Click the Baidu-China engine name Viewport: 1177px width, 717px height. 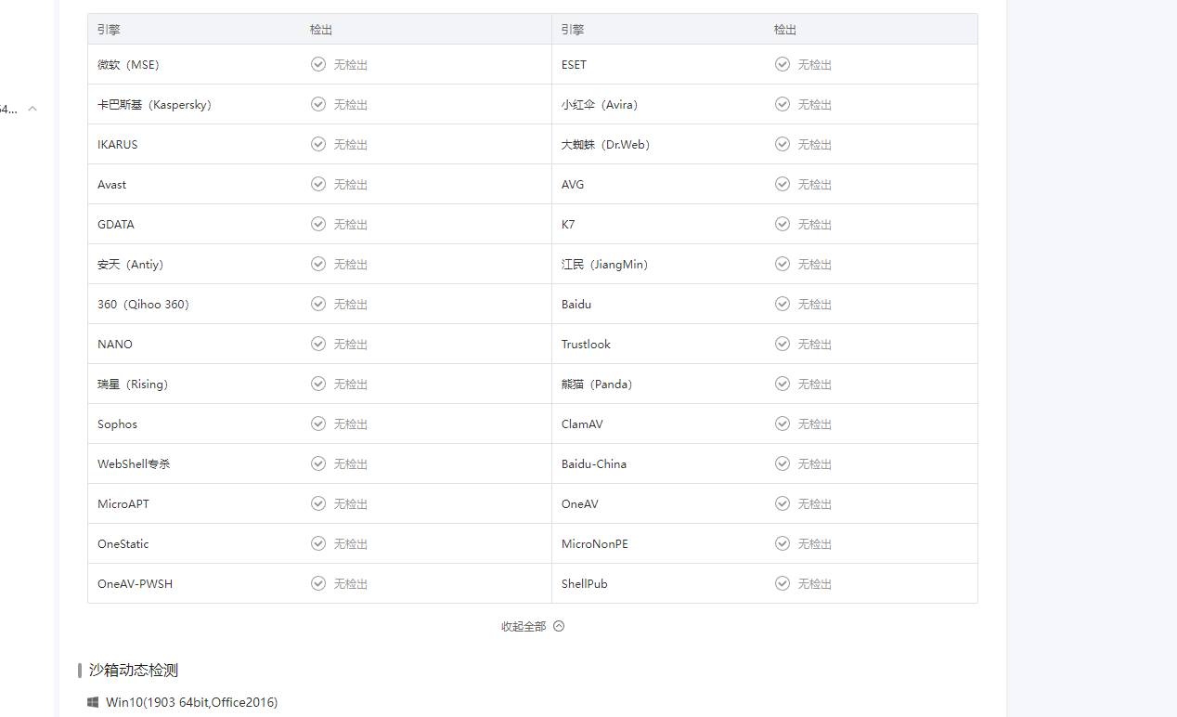[593, 463]
